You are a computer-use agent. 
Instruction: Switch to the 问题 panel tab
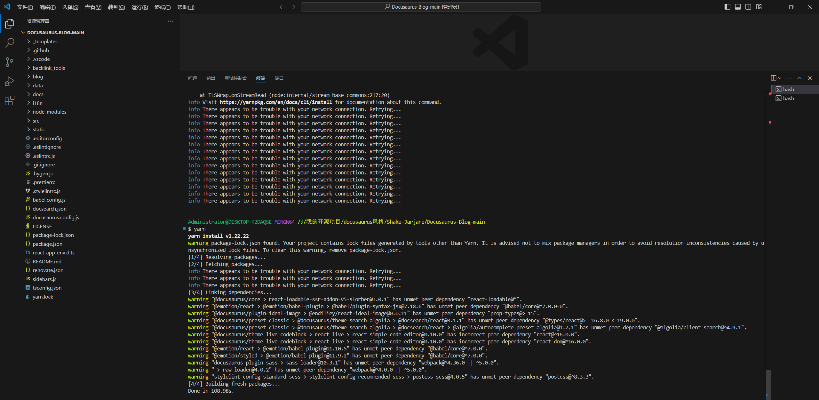point(192,78)
